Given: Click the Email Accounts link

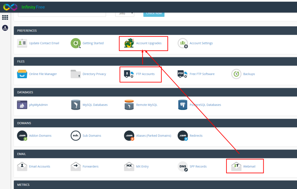Looking at the screenshot, I should [x=39, y=167].
